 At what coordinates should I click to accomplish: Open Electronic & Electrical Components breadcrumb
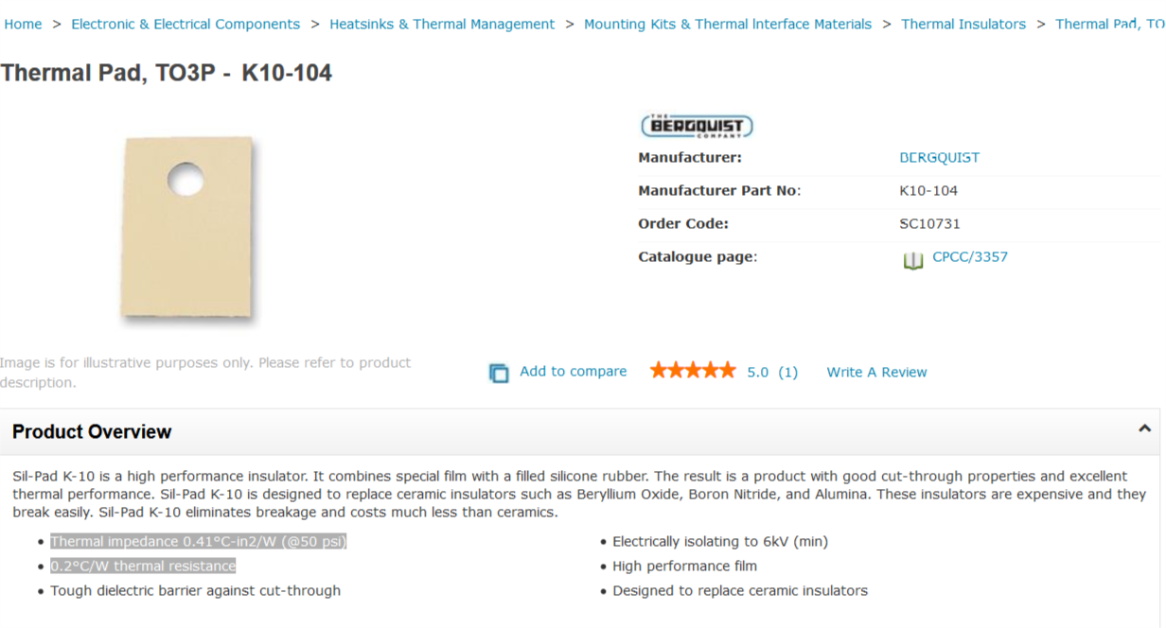[185, 25]
